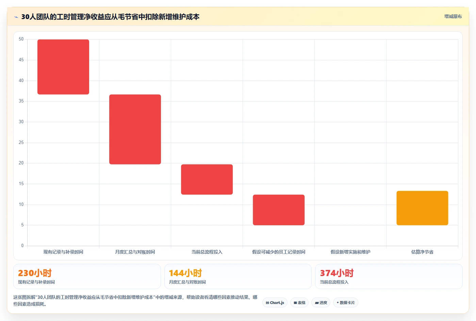Click the red bar for 假设可减少的员工记录时间
This screenshot has width=476, height=321.
tap(279, 210)
